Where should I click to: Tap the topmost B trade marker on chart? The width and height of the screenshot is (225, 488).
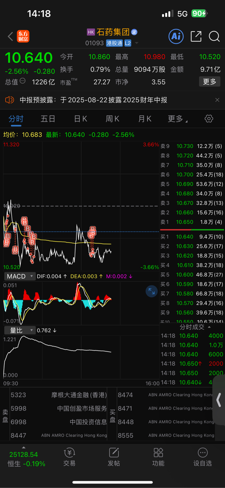[24, 220]
